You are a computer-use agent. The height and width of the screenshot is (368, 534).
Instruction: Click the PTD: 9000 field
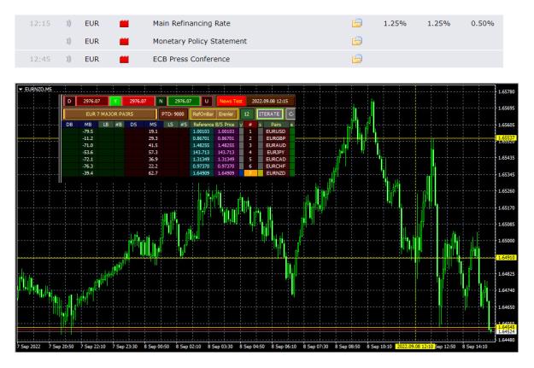173,114
